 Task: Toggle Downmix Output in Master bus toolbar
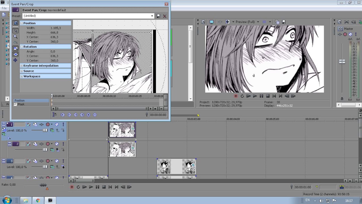[347, 22]
